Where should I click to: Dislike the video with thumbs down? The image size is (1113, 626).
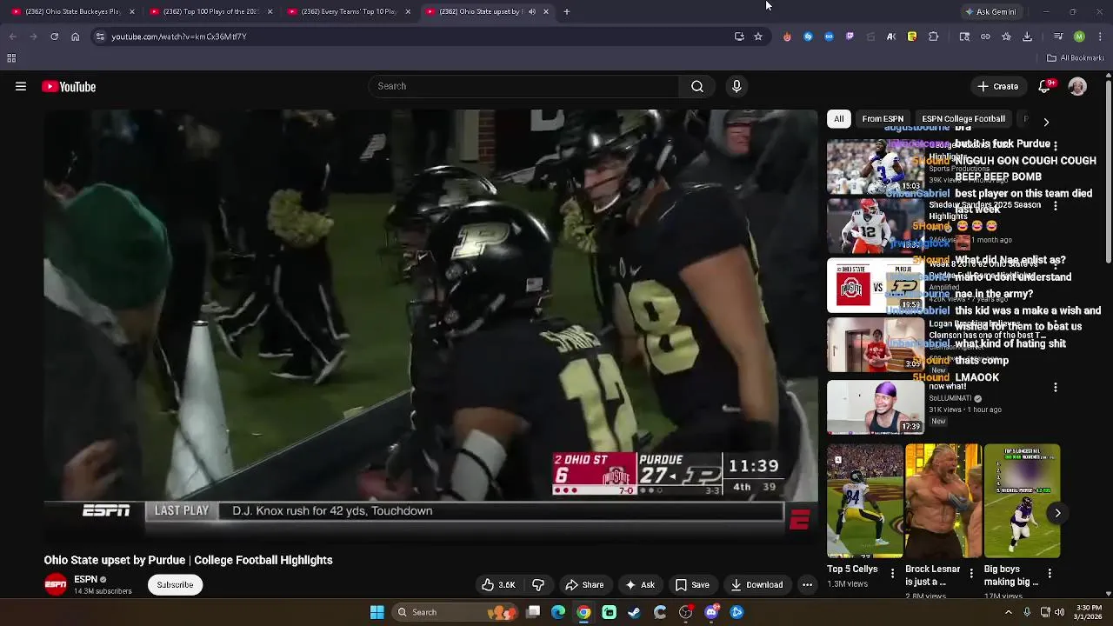pyautogui.click(x=538, y=585)
